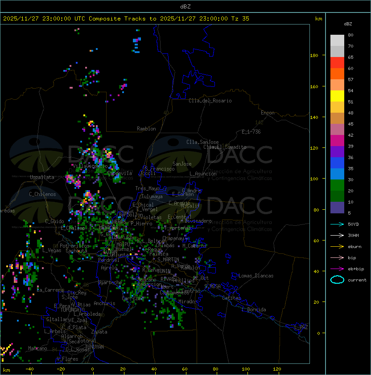371x375 pixels.
Task: Click the 'L_Dormida' map label
Action: coord(254,310)
